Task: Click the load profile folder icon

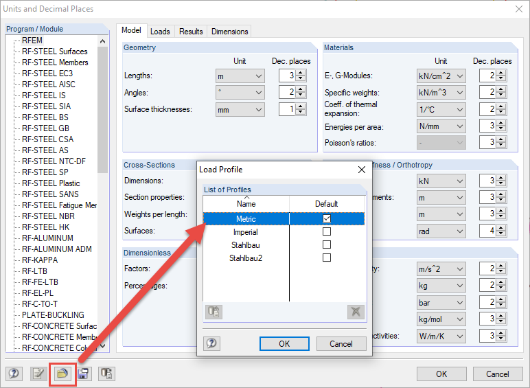Action: click(x=63, y=374)
